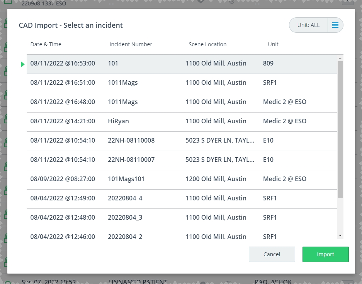Image resolution: width=362 pixels, height=284 pixels.
Task: Select the 101Mags101 incident at 1200 Old Mill
Action: (182, 179)
